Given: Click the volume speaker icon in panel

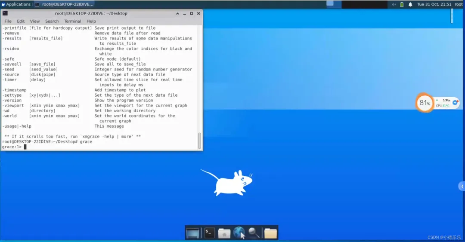Looking at the screenshot, I should click(394, 4).
